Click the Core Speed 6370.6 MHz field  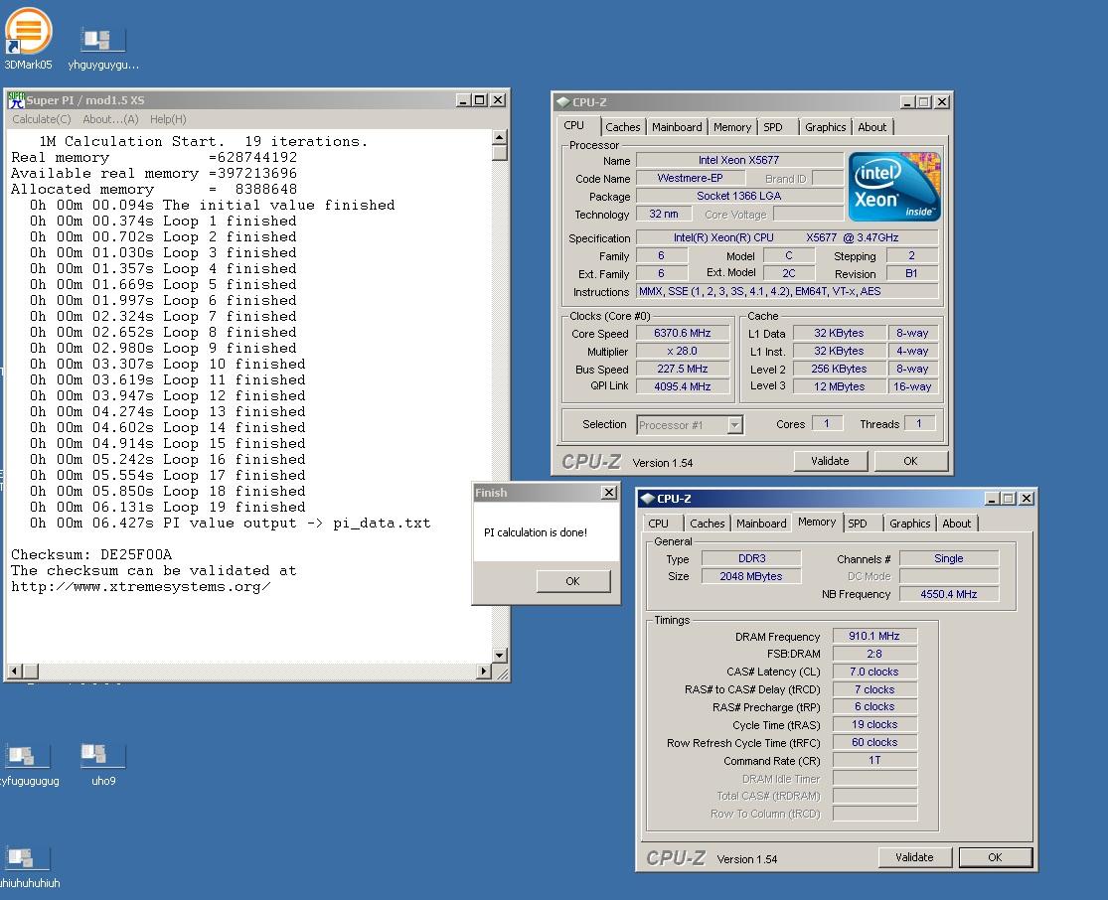tap(683, 333)
